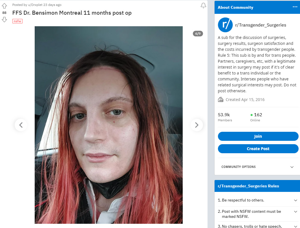Open the post title FFS Dr. Bensimon
This screenshot has height=228, width=300.
[x=72, y=13]
